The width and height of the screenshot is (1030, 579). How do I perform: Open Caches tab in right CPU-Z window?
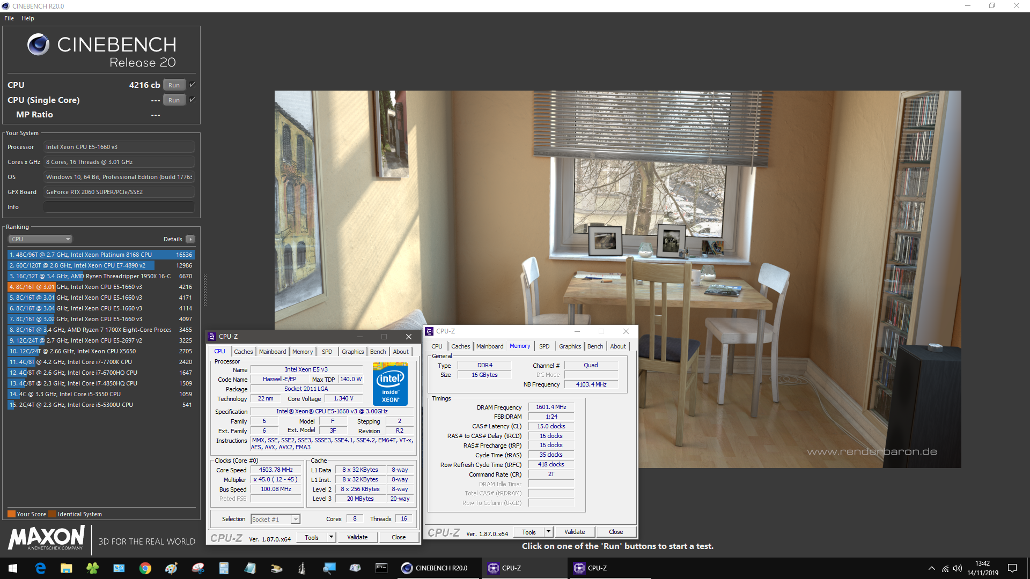460,346
